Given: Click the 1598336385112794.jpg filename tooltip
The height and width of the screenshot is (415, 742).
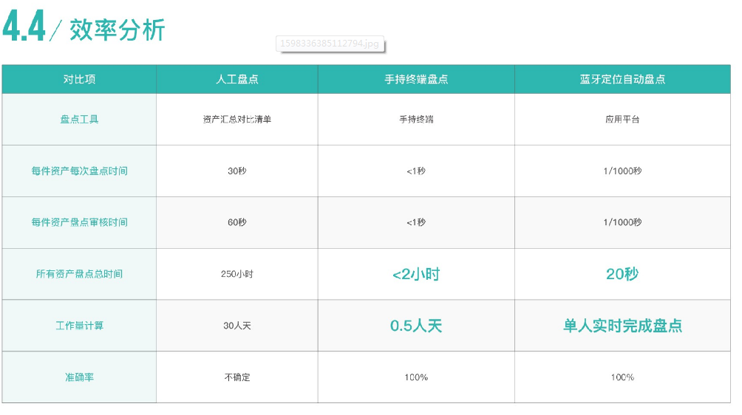Looking at the screenshot, I should click(330, 44).
